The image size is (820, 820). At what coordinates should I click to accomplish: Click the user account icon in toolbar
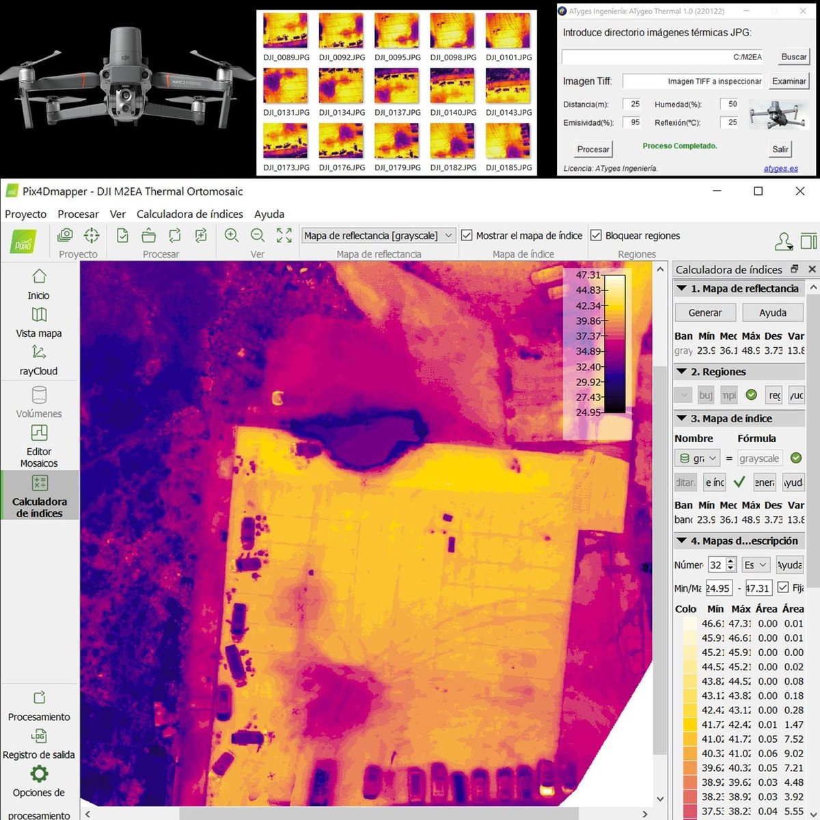(784, 241)
